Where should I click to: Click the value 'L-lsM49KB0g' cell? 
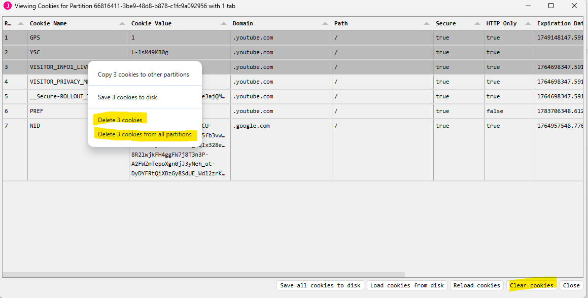tap(180, 52)
